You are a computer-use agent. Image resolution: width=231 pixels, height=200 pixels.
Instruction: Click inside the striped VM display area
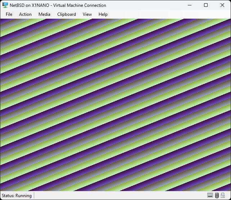coord(115,105)
